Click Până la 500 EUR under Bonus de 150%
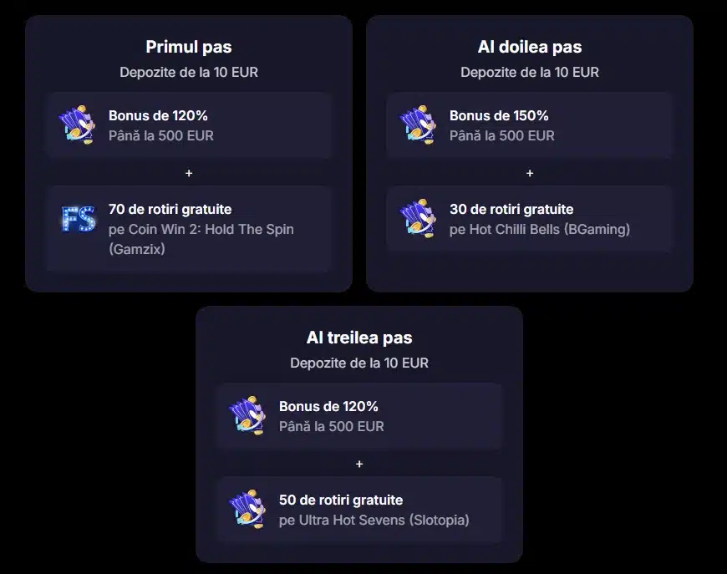 501,135
